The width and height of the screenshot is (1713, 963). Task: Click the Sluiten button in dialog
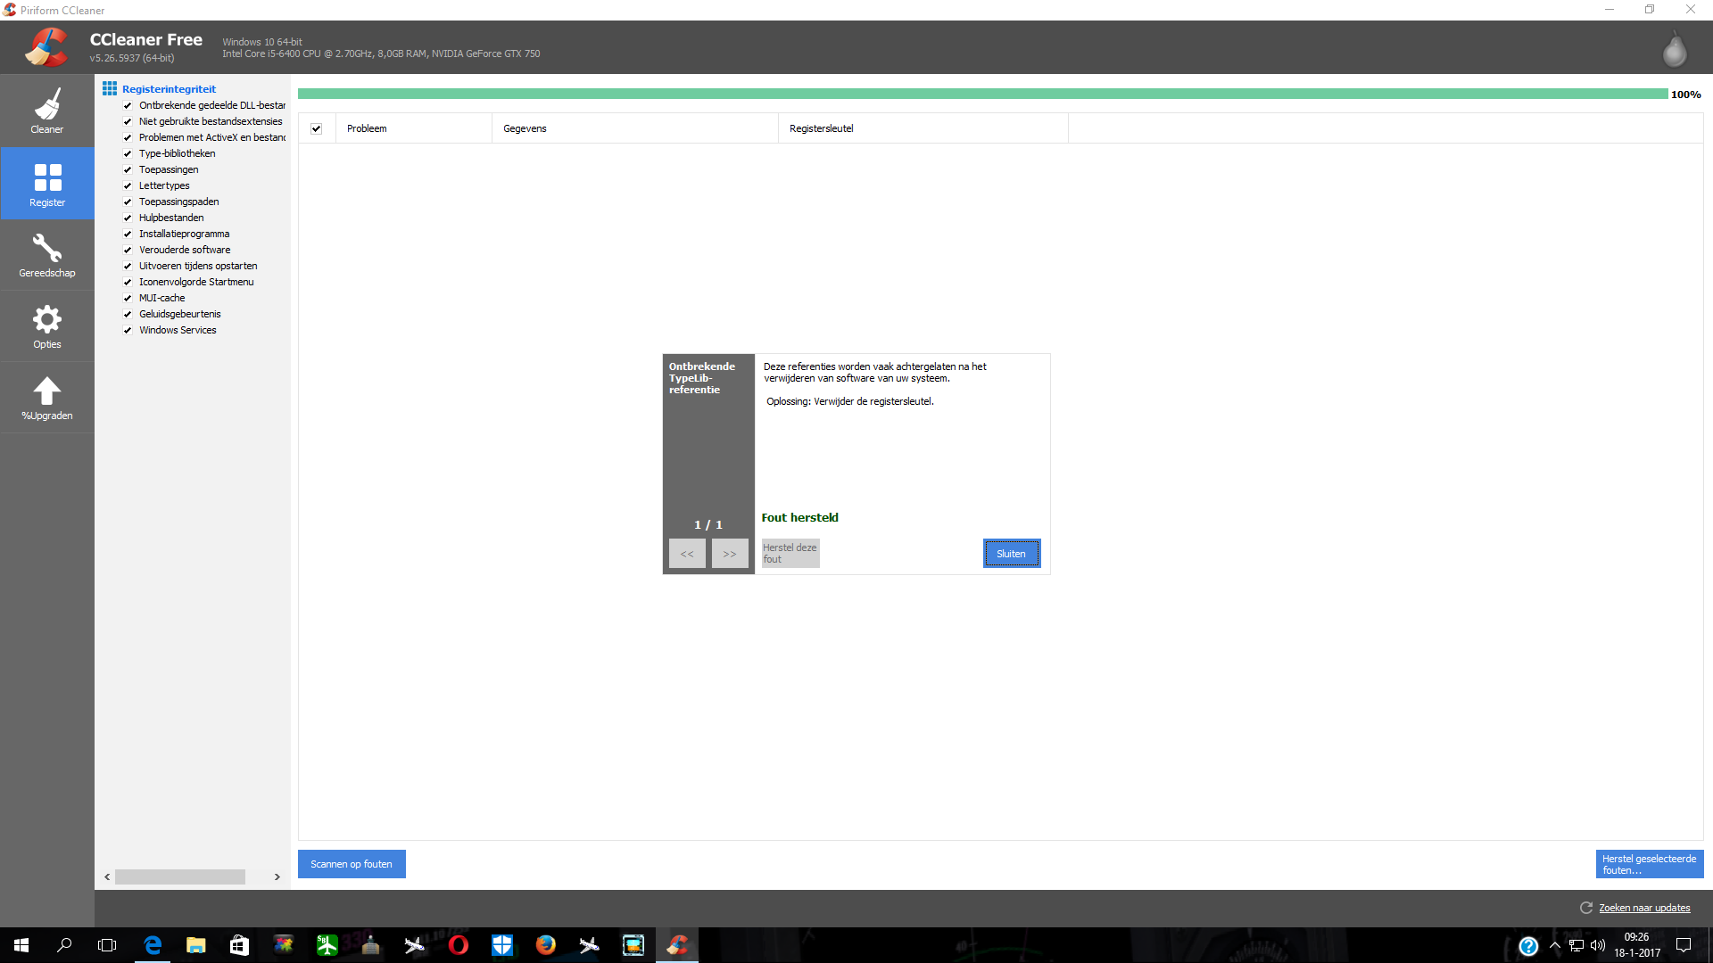tap(1012, 554)
